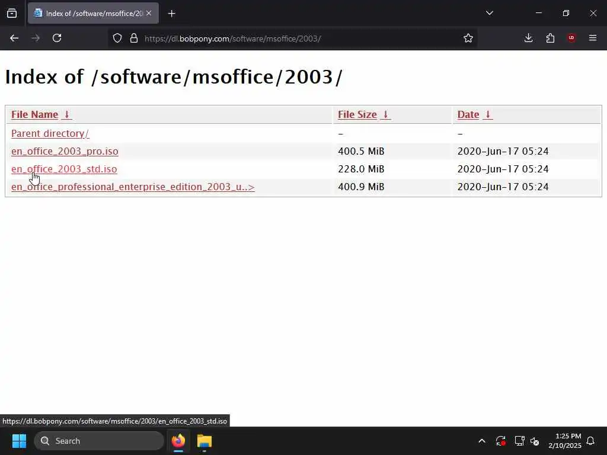Open File Explorer from the taskbar

205,441
